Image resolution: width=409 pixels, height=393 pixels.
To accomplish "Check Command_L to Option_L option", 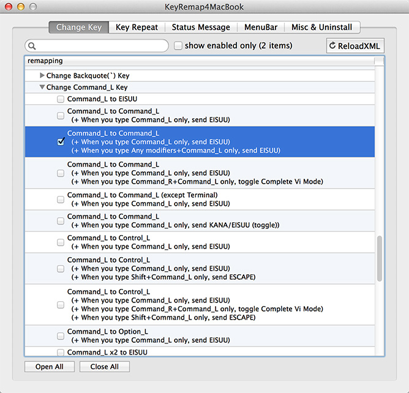I will pyautogui.click(x=61, y=336).
